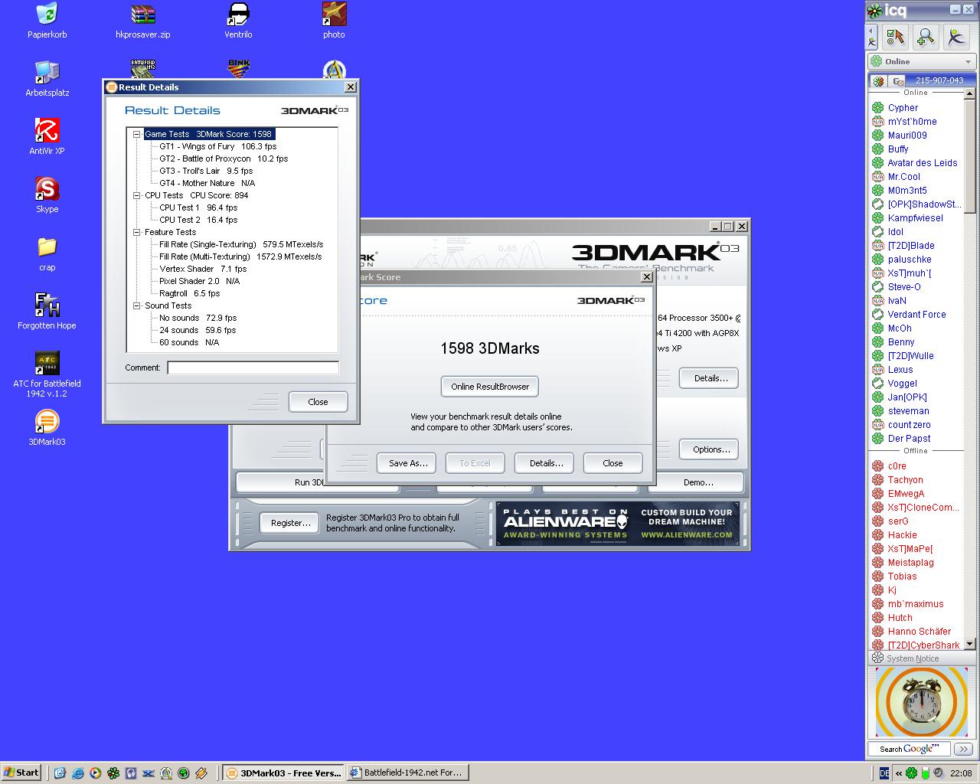Click ICQ contact list scroll down arrow
980x784 pixels.
[969, 645]
